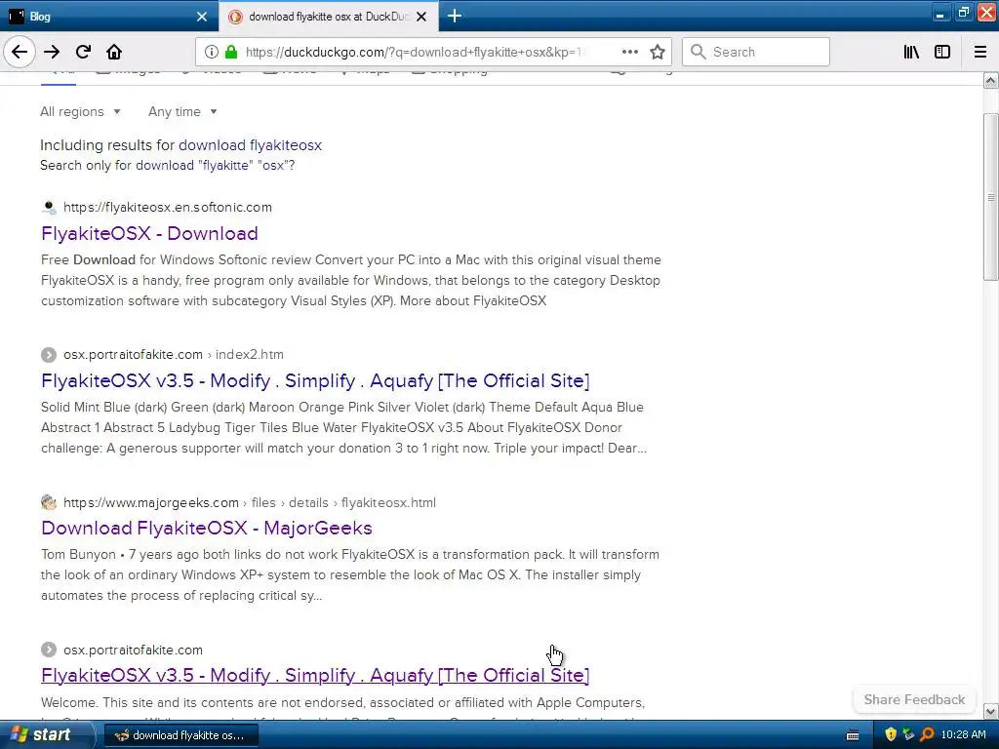
Task: Search only for download "flyakitte" "osx"
Action: 215,166
